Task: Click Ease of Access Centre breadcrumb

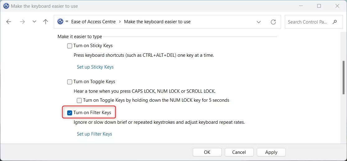Action: click(93, 22)
